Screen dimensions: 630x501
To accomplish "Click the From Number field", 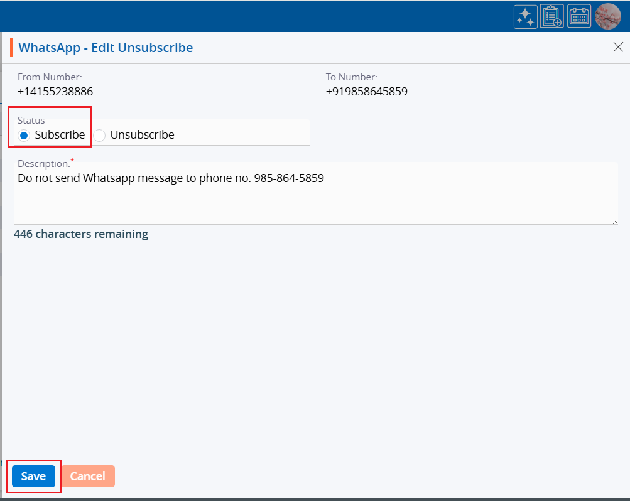I will [x=161, y=92].
